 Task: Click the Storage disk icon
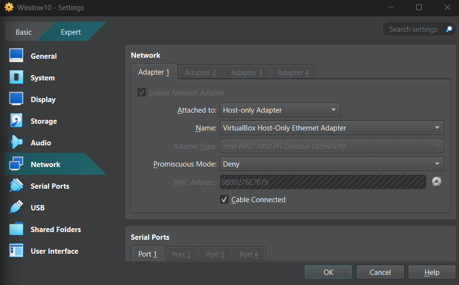pos(16,120)
